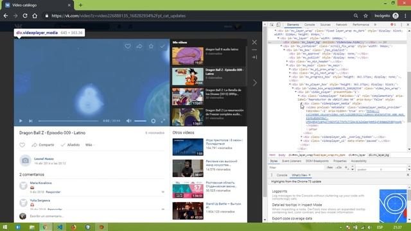Open Windows Start menu

tap(4, 227)
